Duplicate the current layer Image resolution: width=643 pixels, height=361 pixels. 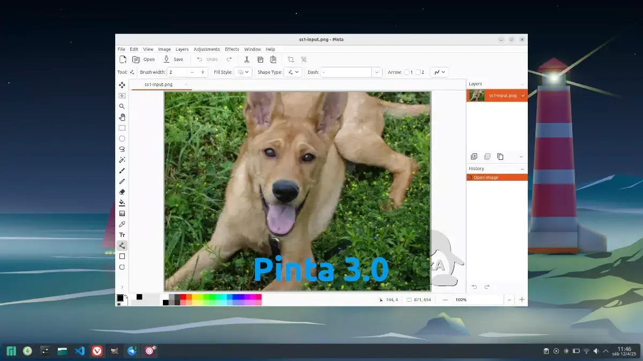tap(500, 157)
